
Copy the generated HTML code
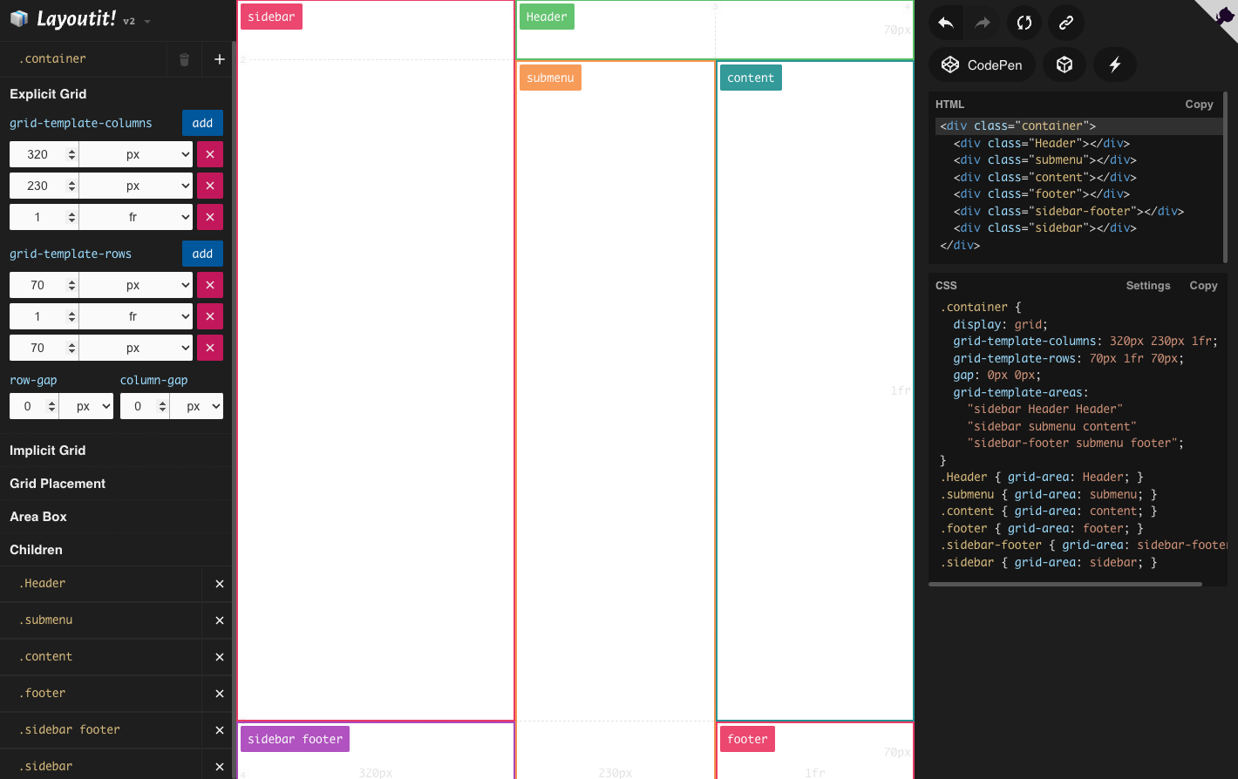[1199, 104]
